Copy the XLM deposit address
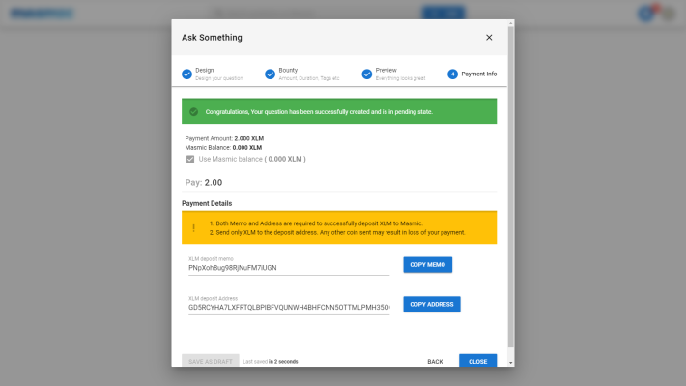 click(x=431, y=304)
